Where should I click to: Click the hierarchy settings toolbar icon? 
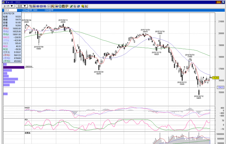[31, 6]
